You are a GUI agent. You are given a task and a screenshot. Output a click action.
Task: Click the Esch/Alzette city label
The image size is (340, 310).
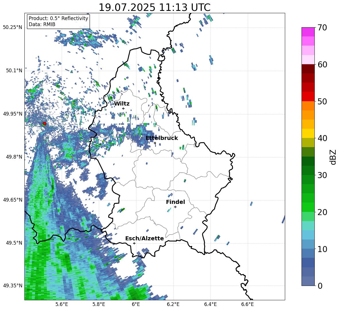(144, 239)
